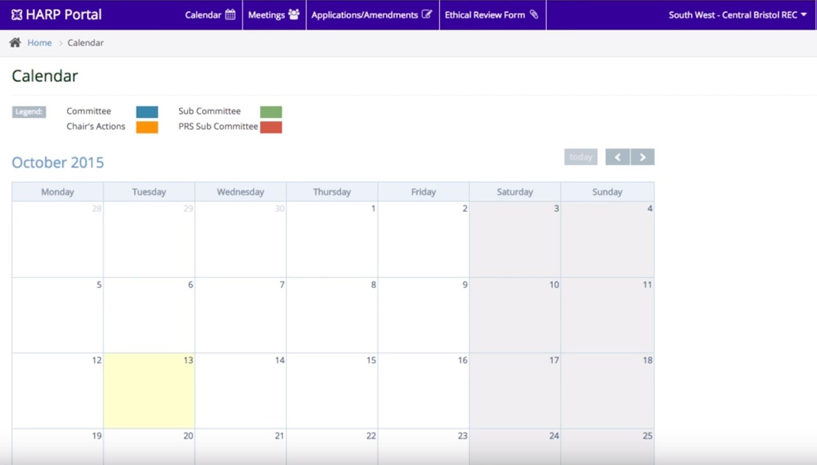
Task: Click the Sunday column header
Action: click(x=608, y=192)
